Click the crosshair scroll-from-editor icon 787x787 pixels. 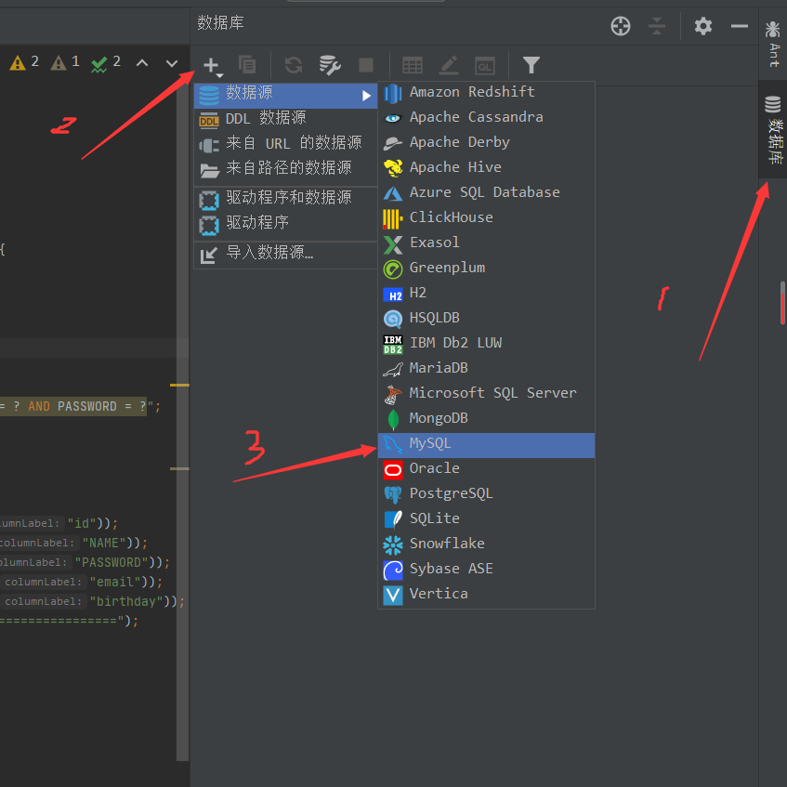(621, 26)
